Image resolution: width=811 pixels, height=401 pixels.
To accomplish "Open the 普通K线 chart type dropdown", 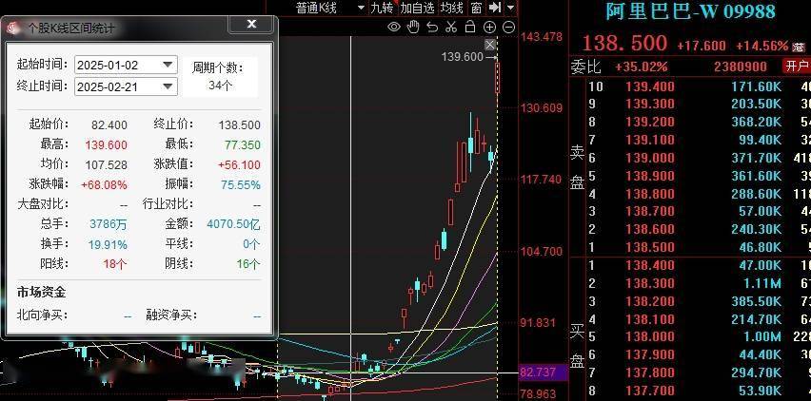I will pos(328,8).
